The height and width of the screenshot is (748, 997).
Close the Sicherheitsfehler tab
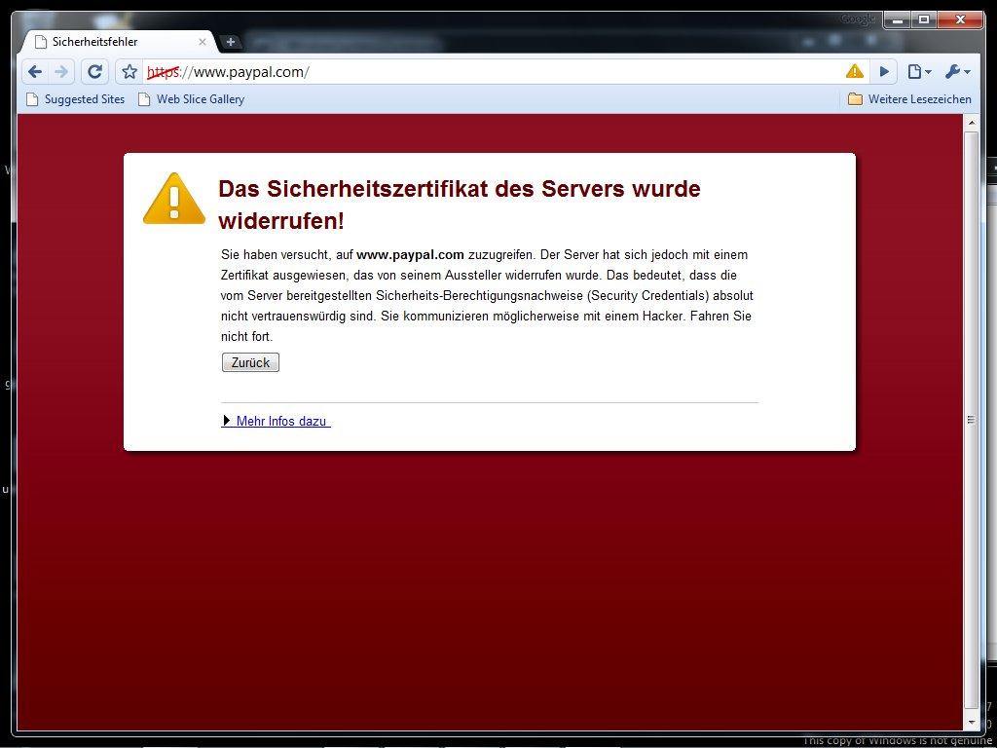coord(203,42)
